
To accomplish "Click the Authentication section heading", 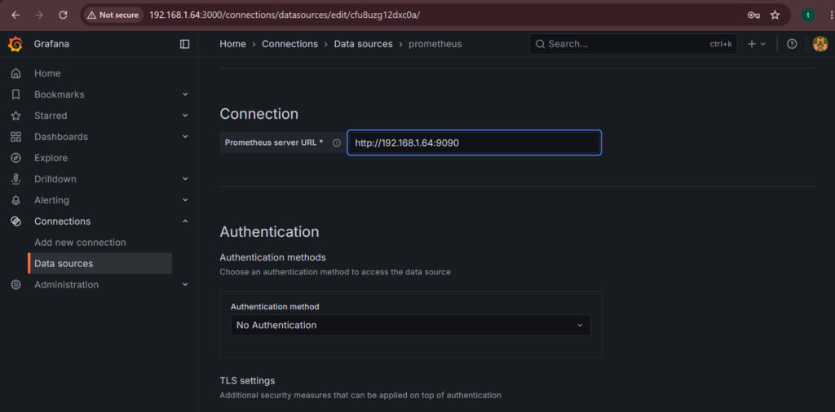I will tap(269, 232).
